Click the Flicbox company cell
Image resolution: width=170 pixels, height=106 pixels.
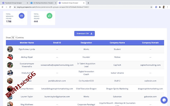click(117, 57)
